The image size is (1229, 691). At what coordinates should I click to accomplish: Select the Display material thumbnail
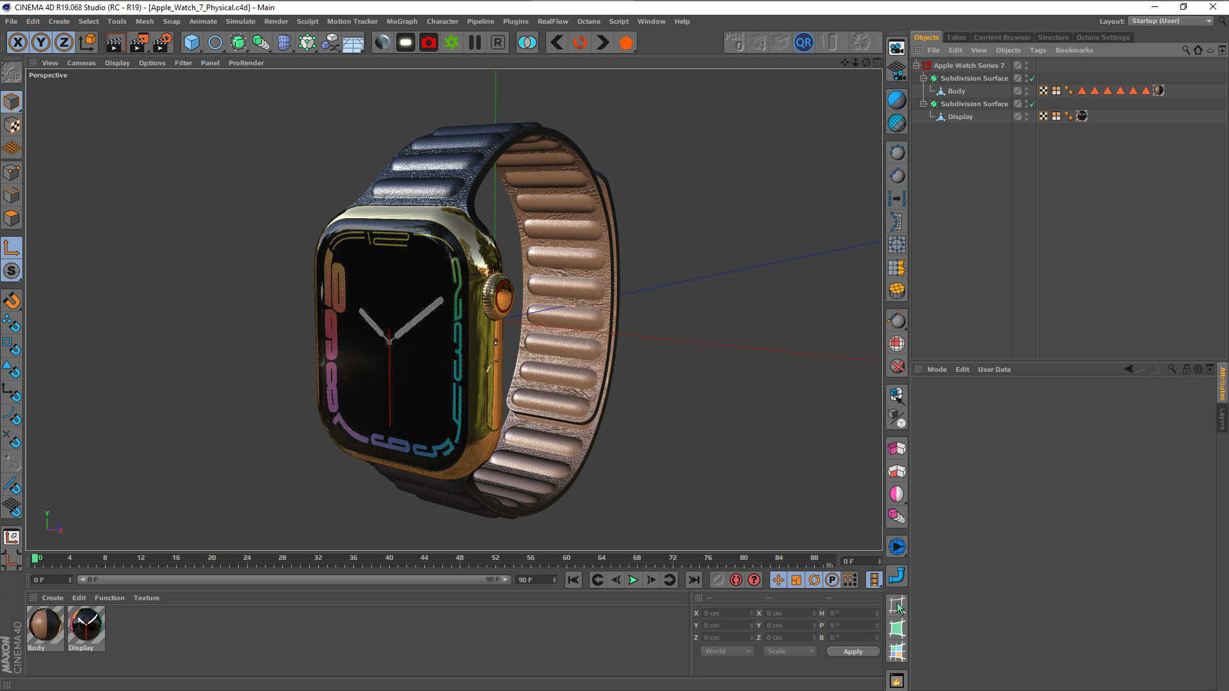[x=86, y=624]
